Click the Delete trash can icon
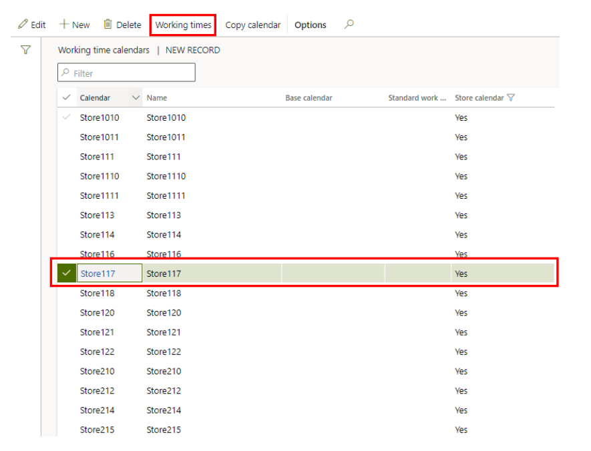The height and width of the screenshot is (451, 591). pos(108,25)
